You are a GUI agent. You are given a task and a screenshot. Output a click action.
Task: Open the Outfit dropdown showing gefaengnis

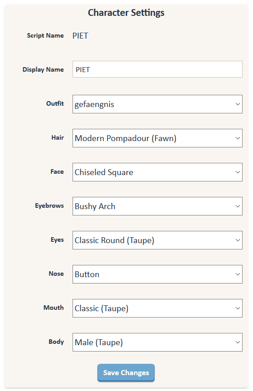click(x=157, y=104)
